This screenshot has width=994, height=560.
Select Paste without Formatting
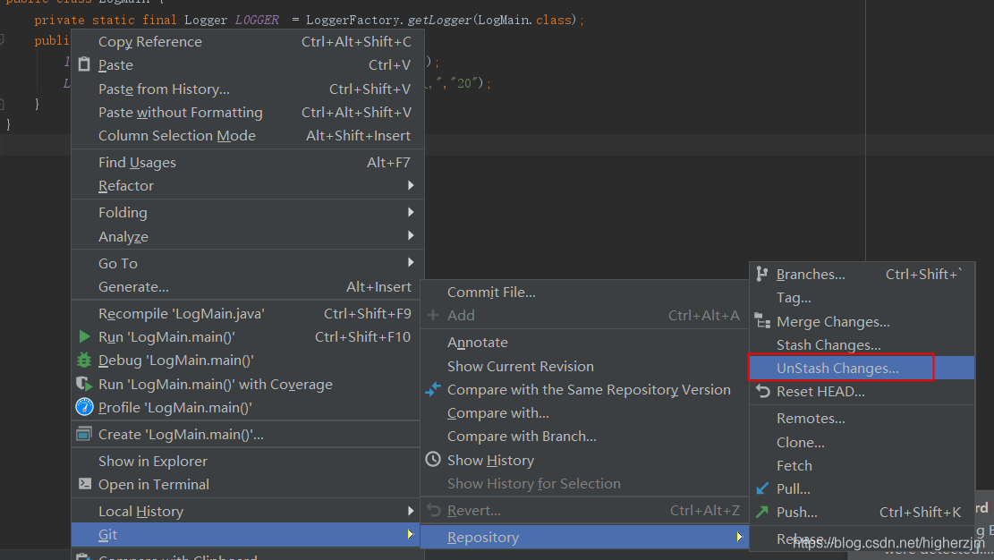[x=247, y=112]
